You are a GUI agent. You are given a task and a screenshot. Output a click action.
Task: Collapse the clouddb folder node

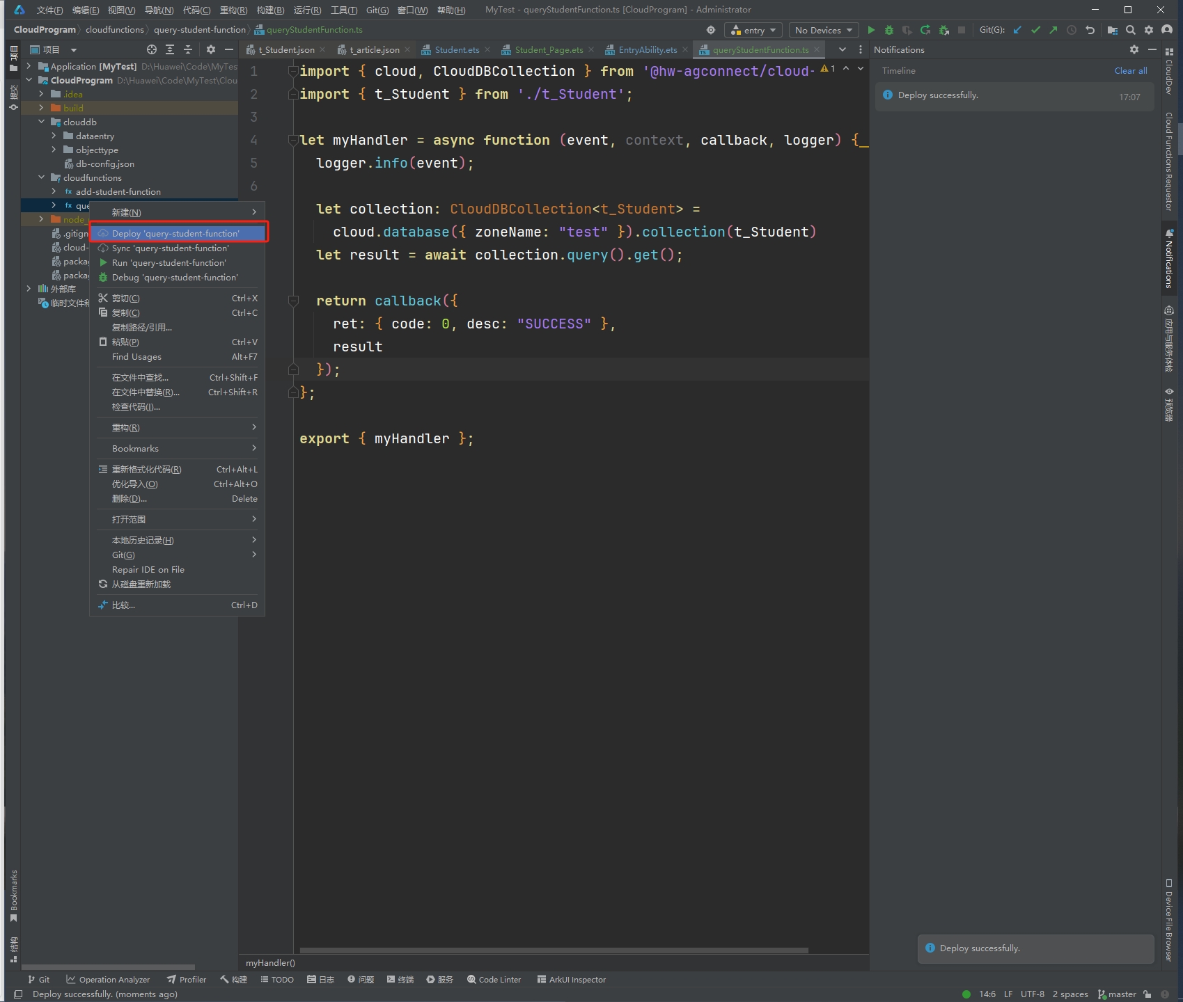[41, 122]
